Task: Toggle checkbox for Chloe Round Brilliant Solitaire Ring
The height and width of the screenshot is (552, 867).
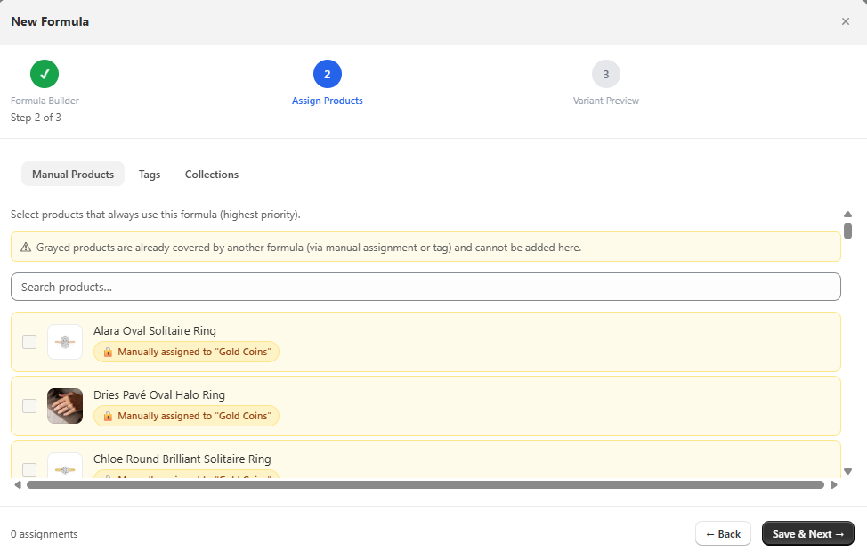Action: 29,469
